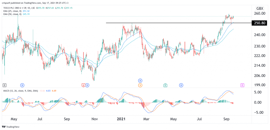Viewport: 270px width, 130px height.
Task: Click the purple upcoming earnings E marker
Action: 242,85
